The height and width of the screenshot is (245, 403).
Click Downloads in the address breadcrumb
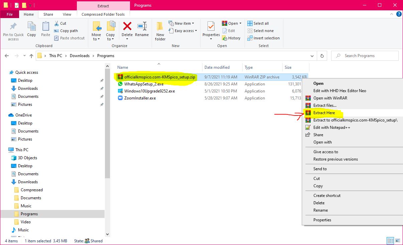click(80, 56)
